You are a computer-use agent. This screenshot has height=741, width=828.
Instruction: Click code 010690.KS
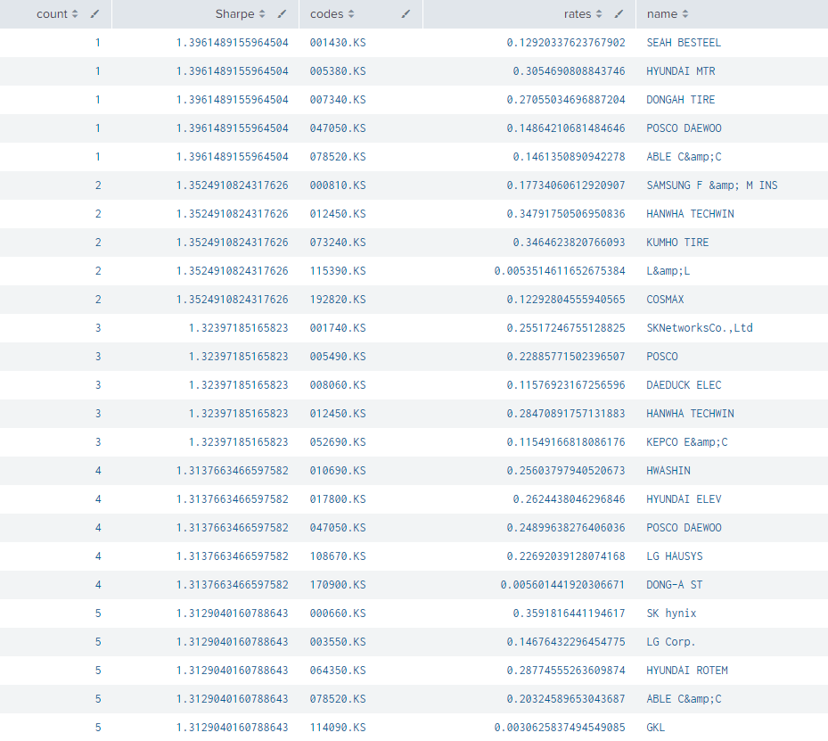[x=338, y=471]
